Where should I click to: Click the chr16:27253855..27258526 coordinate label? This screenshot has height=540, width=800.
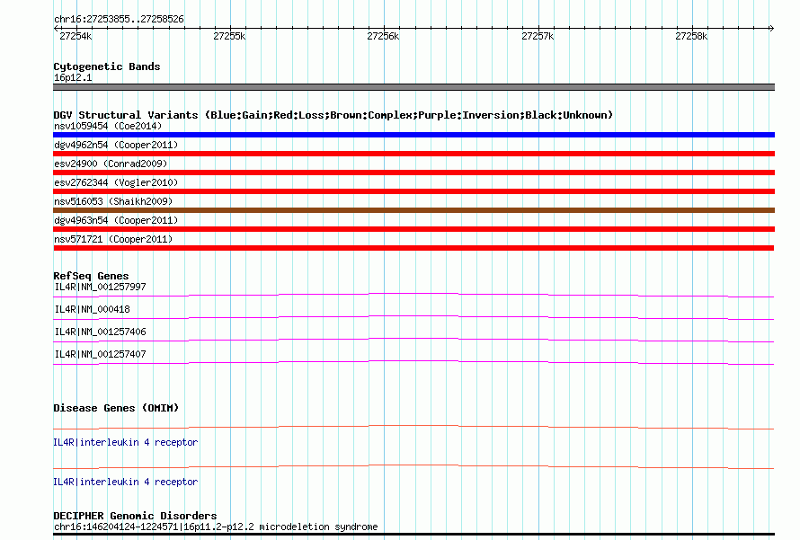click(x=119, y=19)
